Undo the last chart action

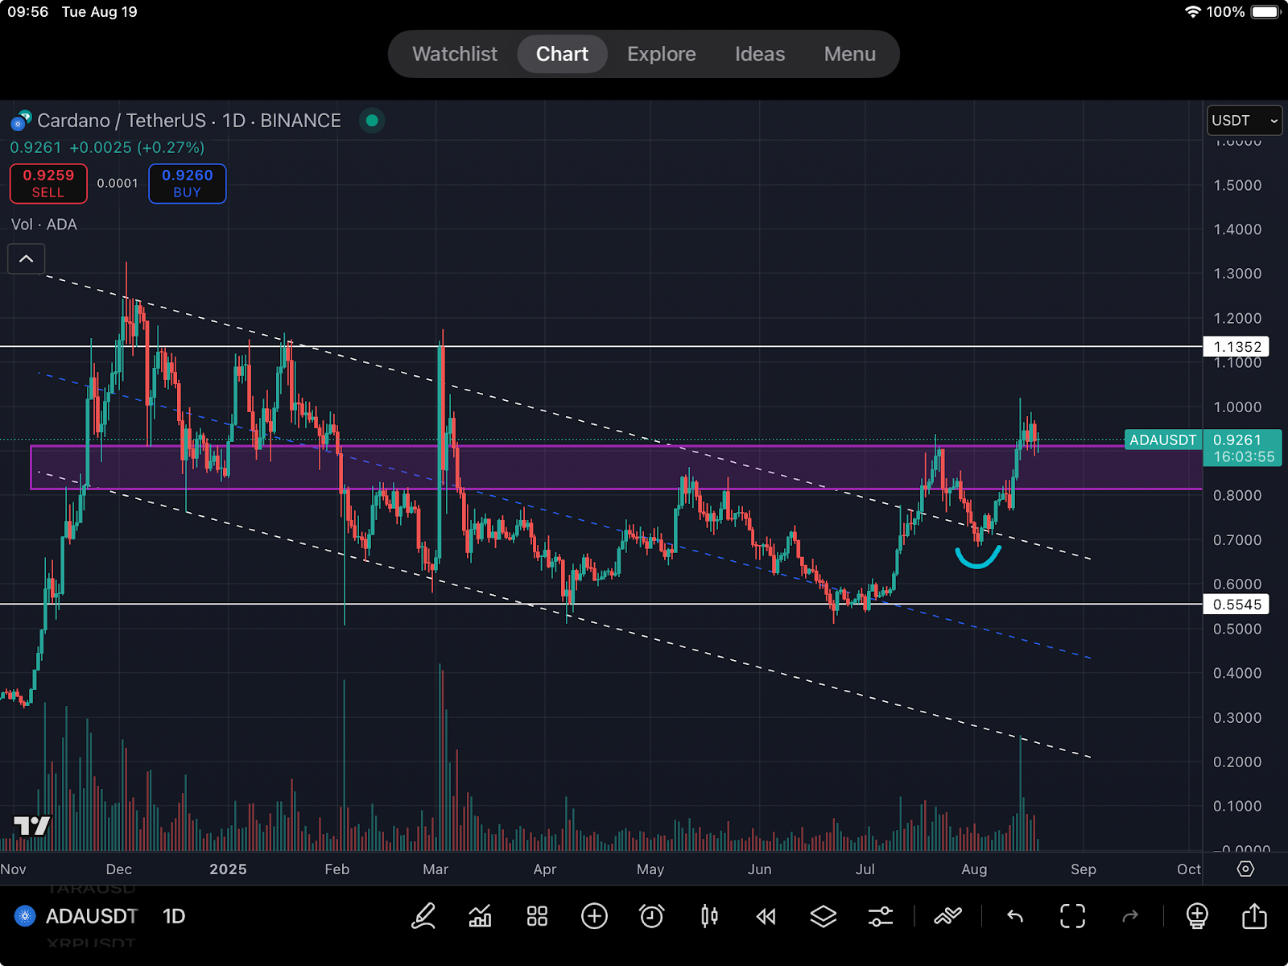pyautogui.click(x=1015, y=916)
